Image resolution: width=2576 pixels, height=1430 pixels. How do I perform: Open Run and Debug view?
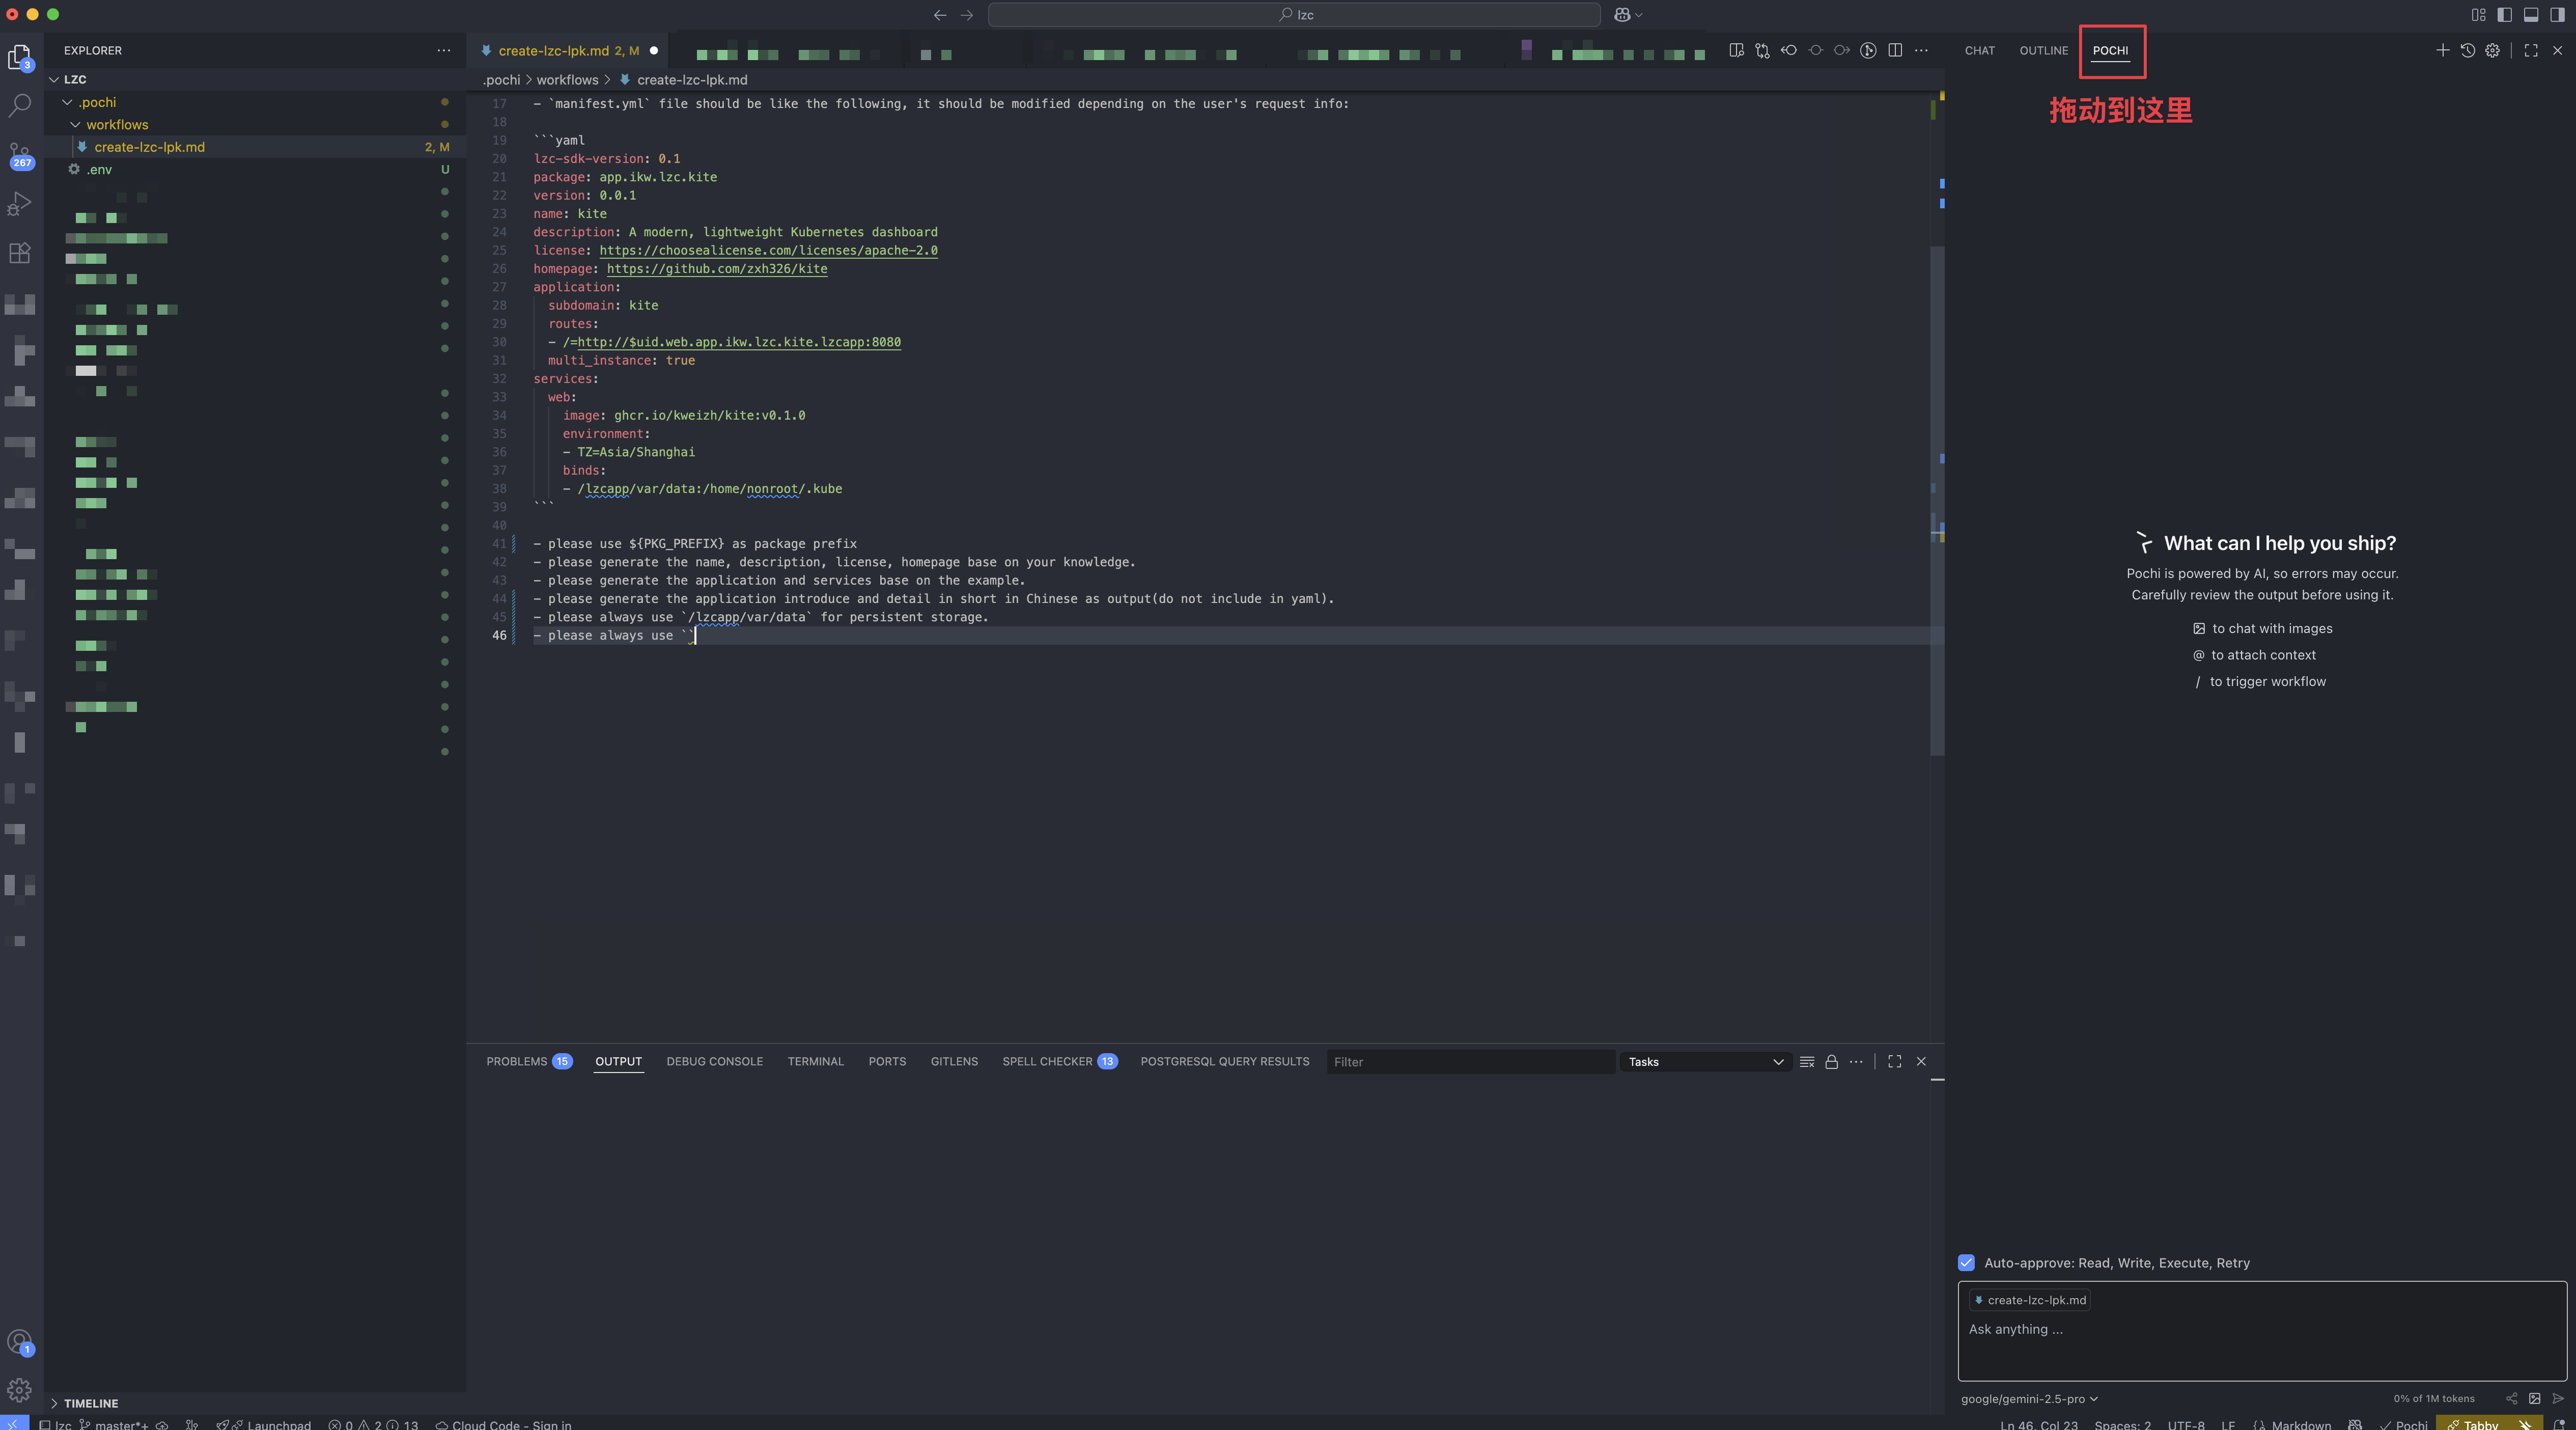point(20,204)
